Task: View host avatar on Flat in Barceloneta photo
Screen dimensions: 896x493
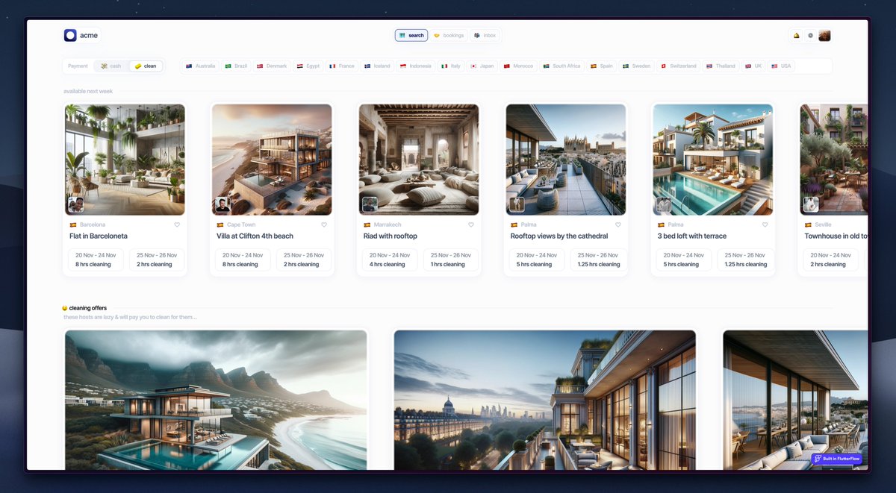Action: (x=75, y=204)
